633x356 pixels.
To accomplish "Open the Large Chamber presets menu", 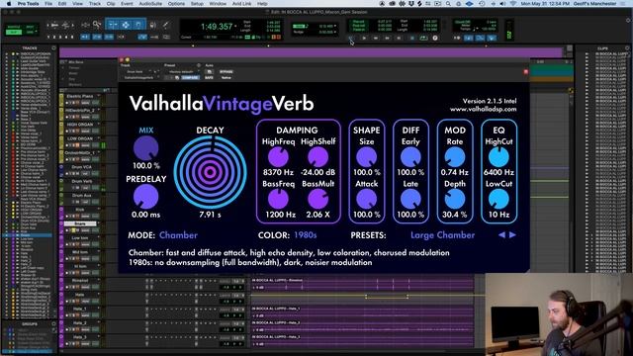I will coord(442,235).
